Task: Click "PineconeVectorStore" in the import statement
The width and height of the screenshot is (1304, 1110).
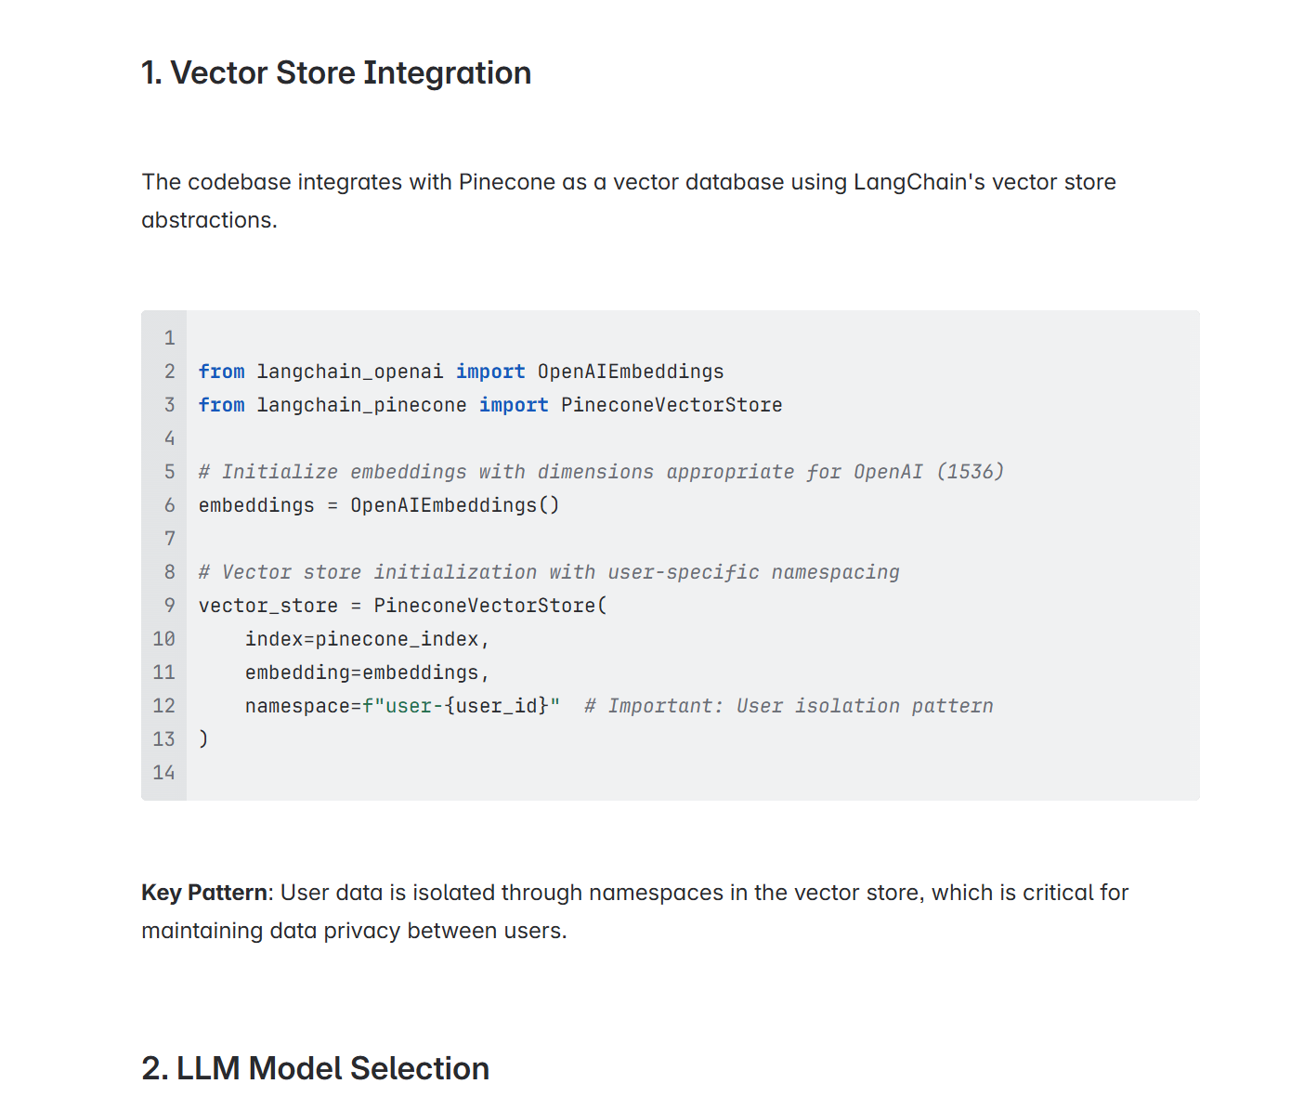Action: click(x=671, y=405)
